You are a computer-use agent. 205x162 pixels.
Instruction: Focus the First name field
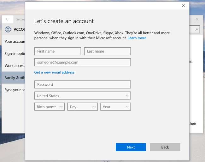tap(58, 51)
